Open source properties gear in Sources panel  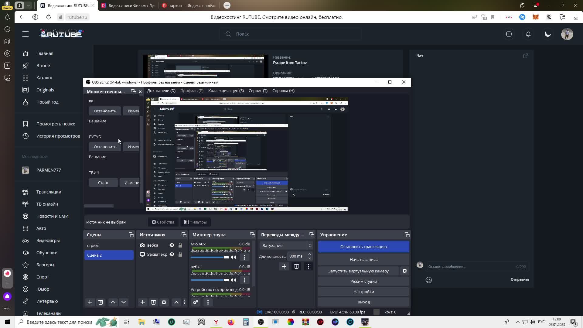(x=164, y=302)
